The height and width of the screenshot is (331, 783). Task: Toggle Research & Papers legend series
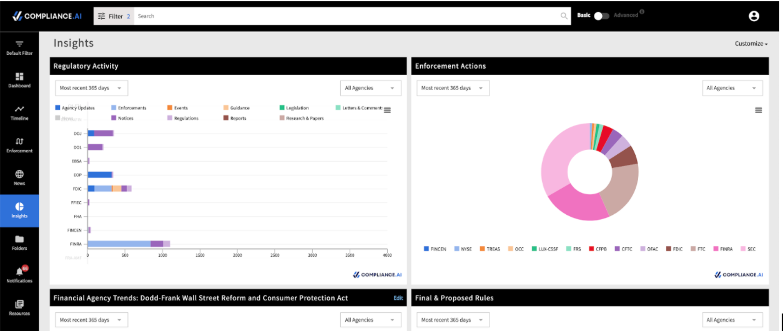[x=302, y=118]
